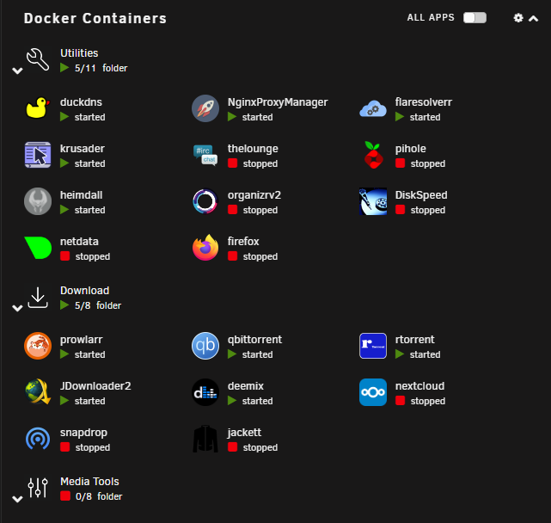Open the duckdns duck icon
The width and height of the screenshot is (551, 523).
pyautogui.click(x=38, y=108)
